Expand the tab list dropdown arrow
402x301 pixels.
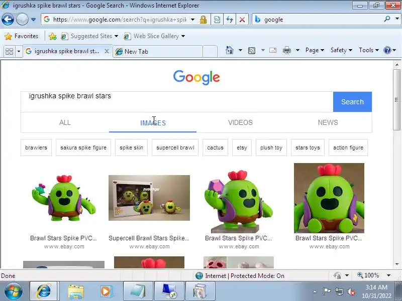(x=19, y=52)
